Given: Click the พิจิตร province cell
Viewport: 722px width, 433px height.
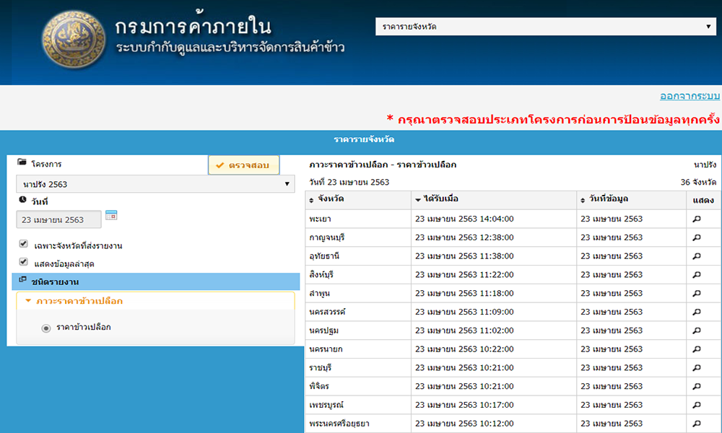Looking at the screenshot, I should coord(358,387).
